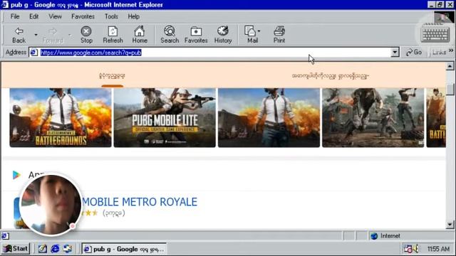Viewport: 456px width, 256px height.
Task: Click the webcam face overlay bubble
Action: click(x=51, y=204)
